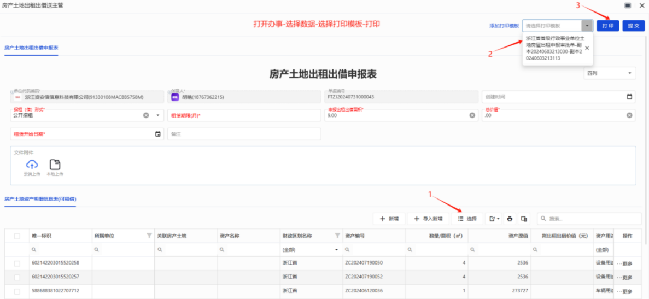Open the calendar picker for 租赁开始日期

[158, 134]
